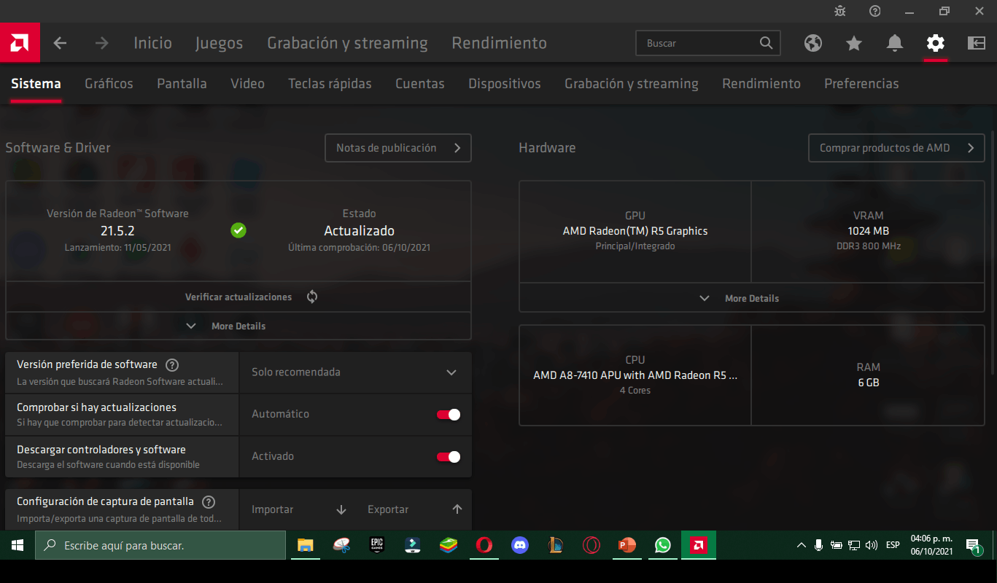Open the Solo recomendada dropdown
The height and width of the screenshot is (583, 997).
[355, 372]
